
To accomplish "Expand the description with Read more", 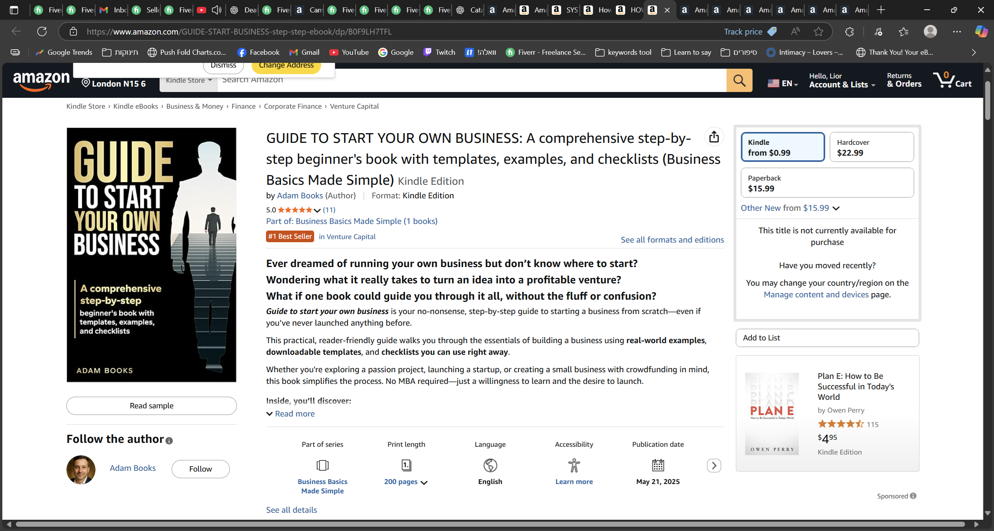I will pyautogui.click(x=290, y=414).
